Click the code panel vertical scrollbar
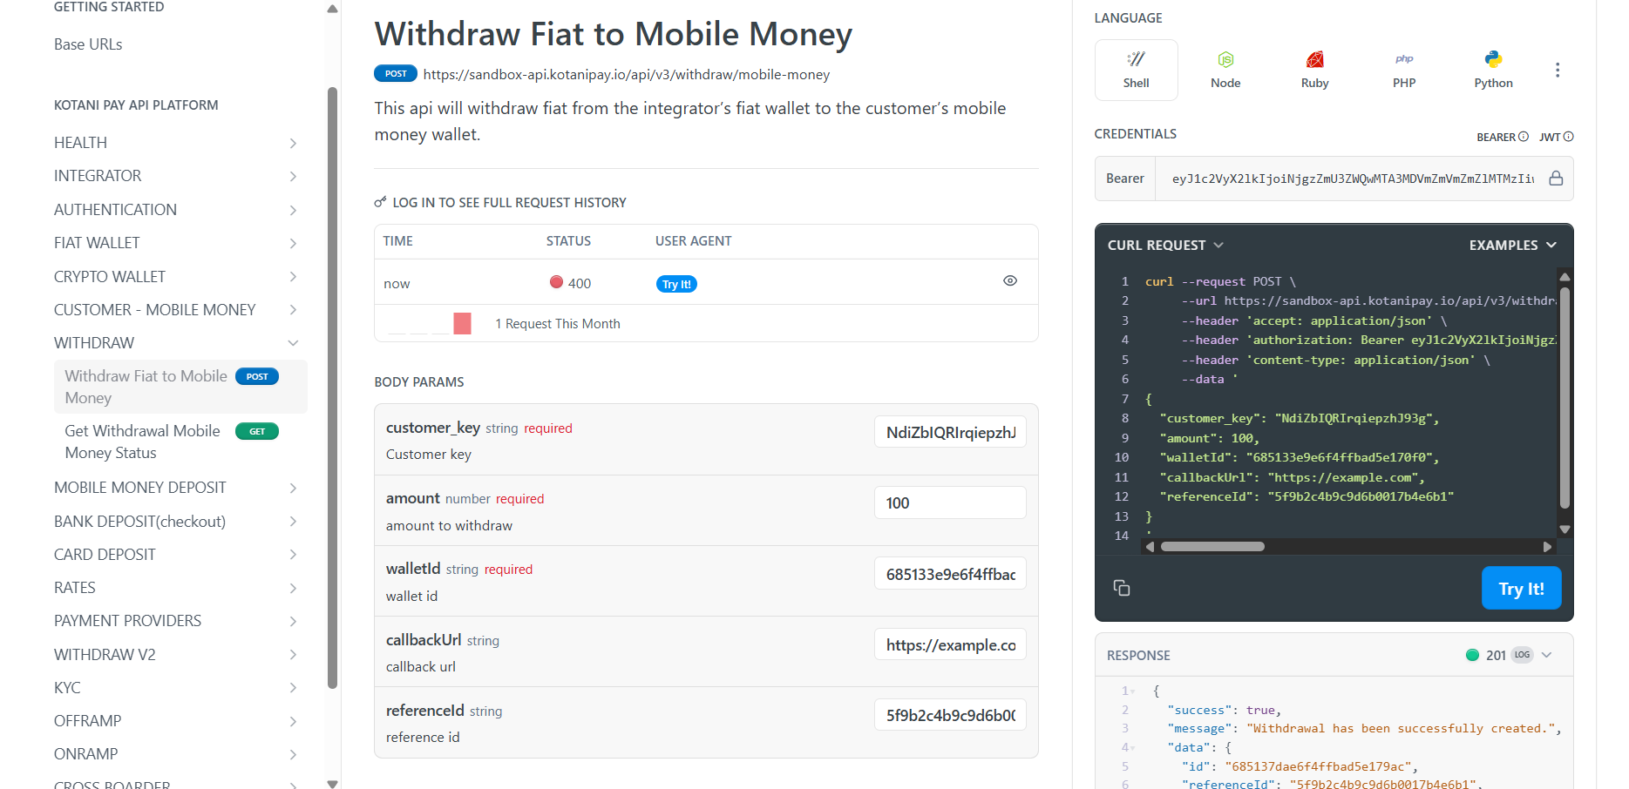Image resolution: width=1629 pixels, height=789 pixels. 1565,398
